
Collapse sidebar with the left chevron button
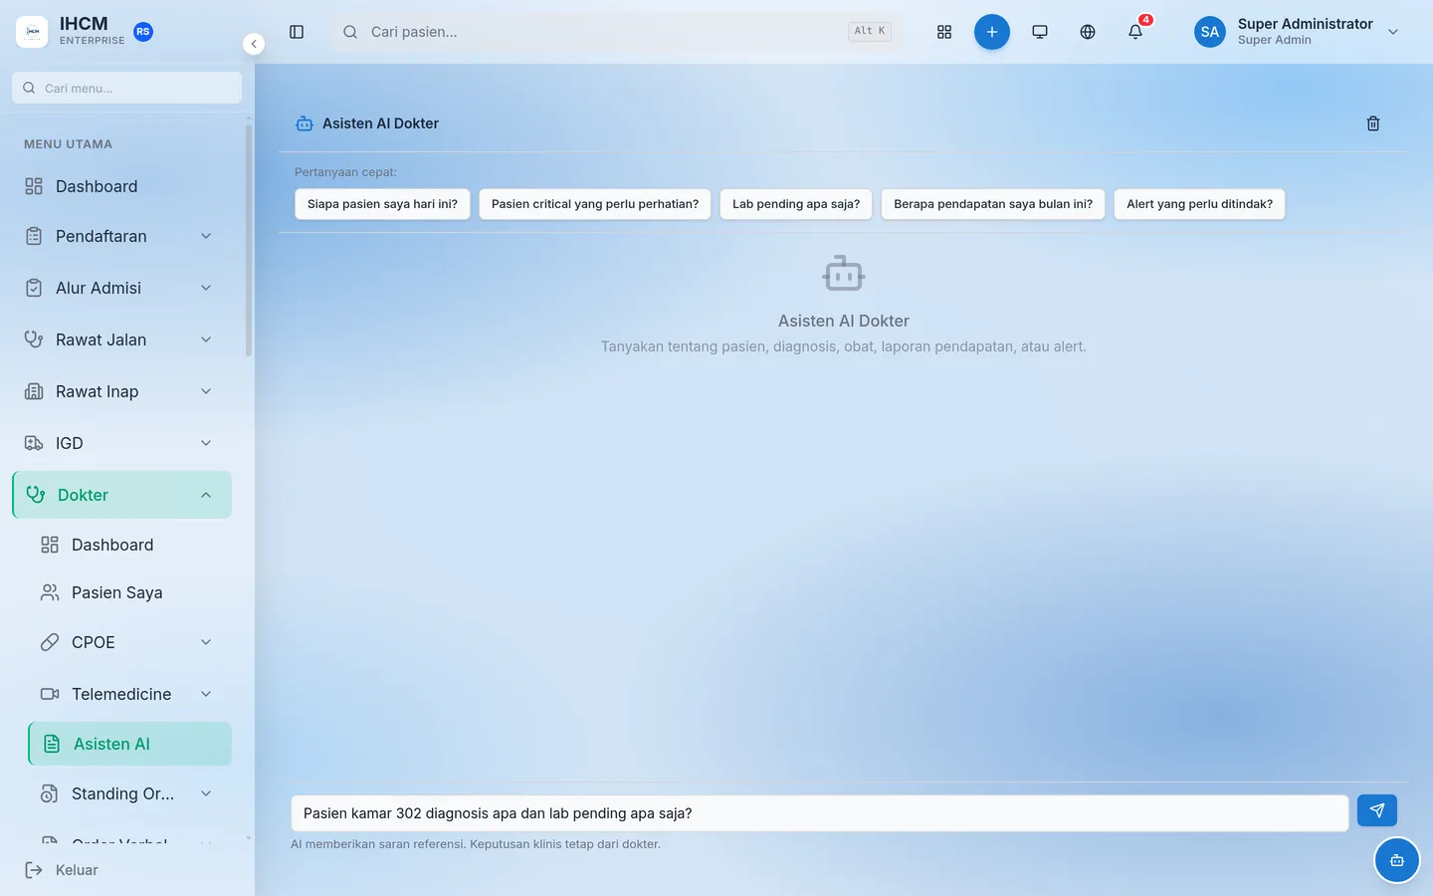point(254,44)
